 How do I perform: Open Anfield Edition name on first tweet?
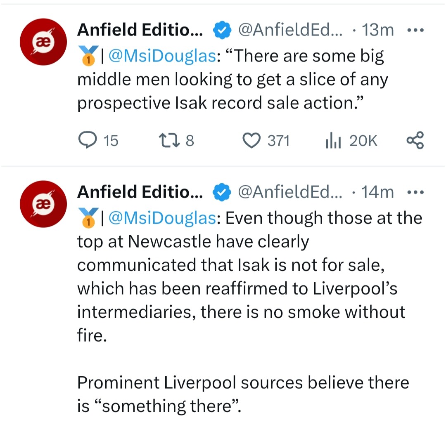pos(140,30)
